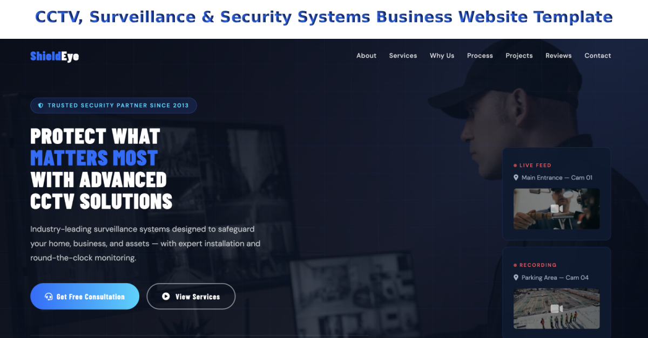Open the Main Entrance Cam 01 thumbnail
Viewport: 648px width, 338px height.
coord(557,209)
